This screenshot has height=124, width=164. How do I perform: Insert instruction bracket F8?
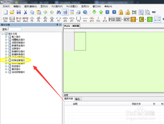[x=78, y=19]
